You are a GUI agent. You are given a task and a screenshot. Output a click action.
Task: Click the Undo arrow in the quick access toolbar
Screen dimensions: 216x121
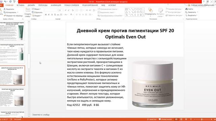click(x=5, y=1)
